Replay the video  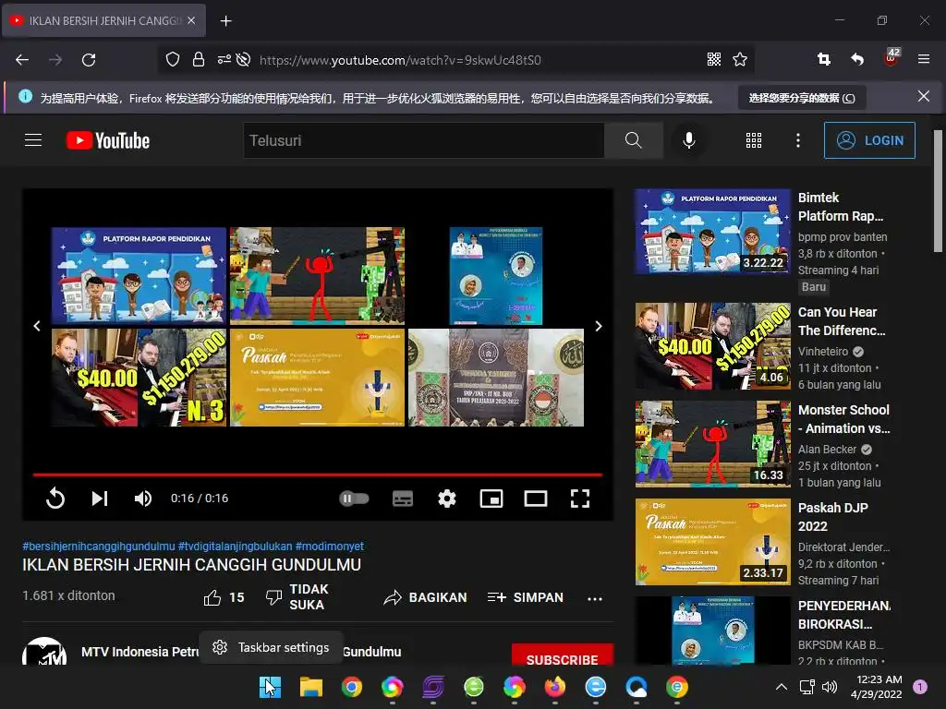(55, 499)
